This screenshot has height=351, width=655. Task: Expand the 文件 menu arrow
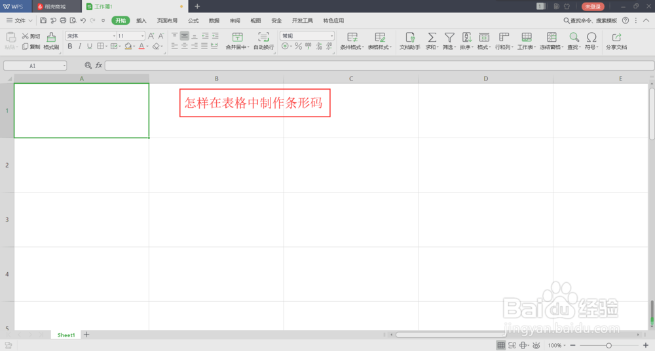coord(31,20)
